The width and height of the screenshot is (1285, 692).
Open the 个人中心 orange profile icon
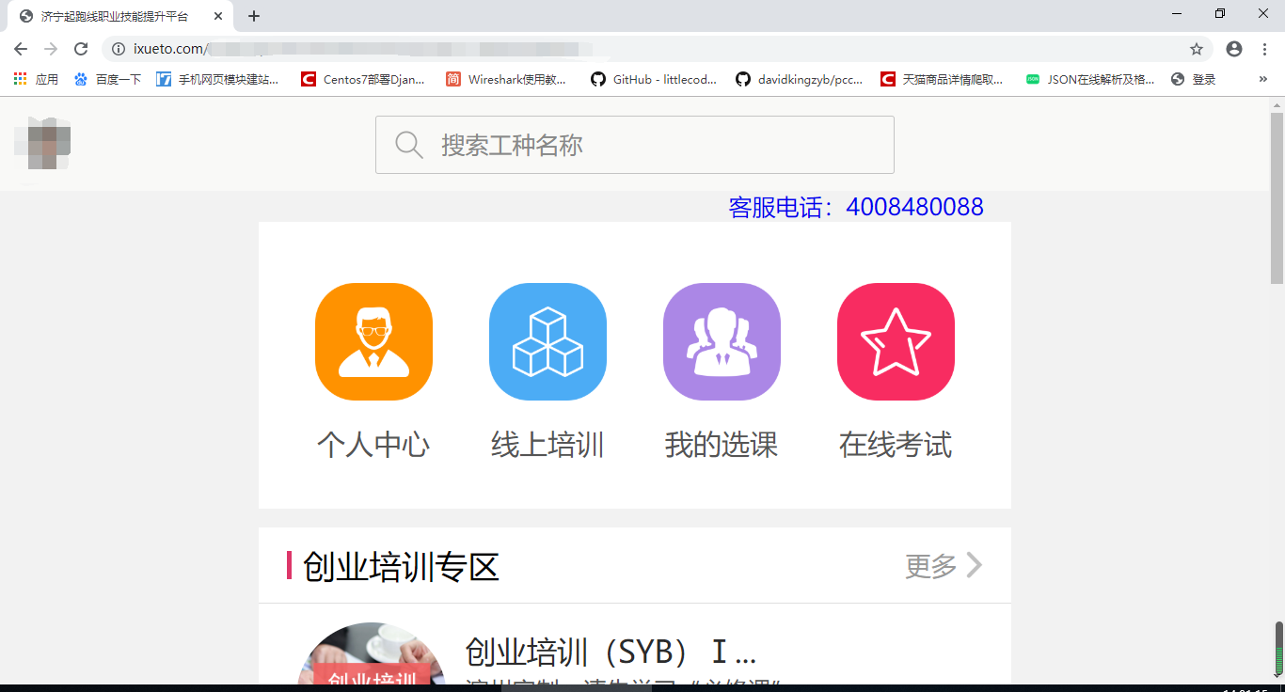coord(373,341)
